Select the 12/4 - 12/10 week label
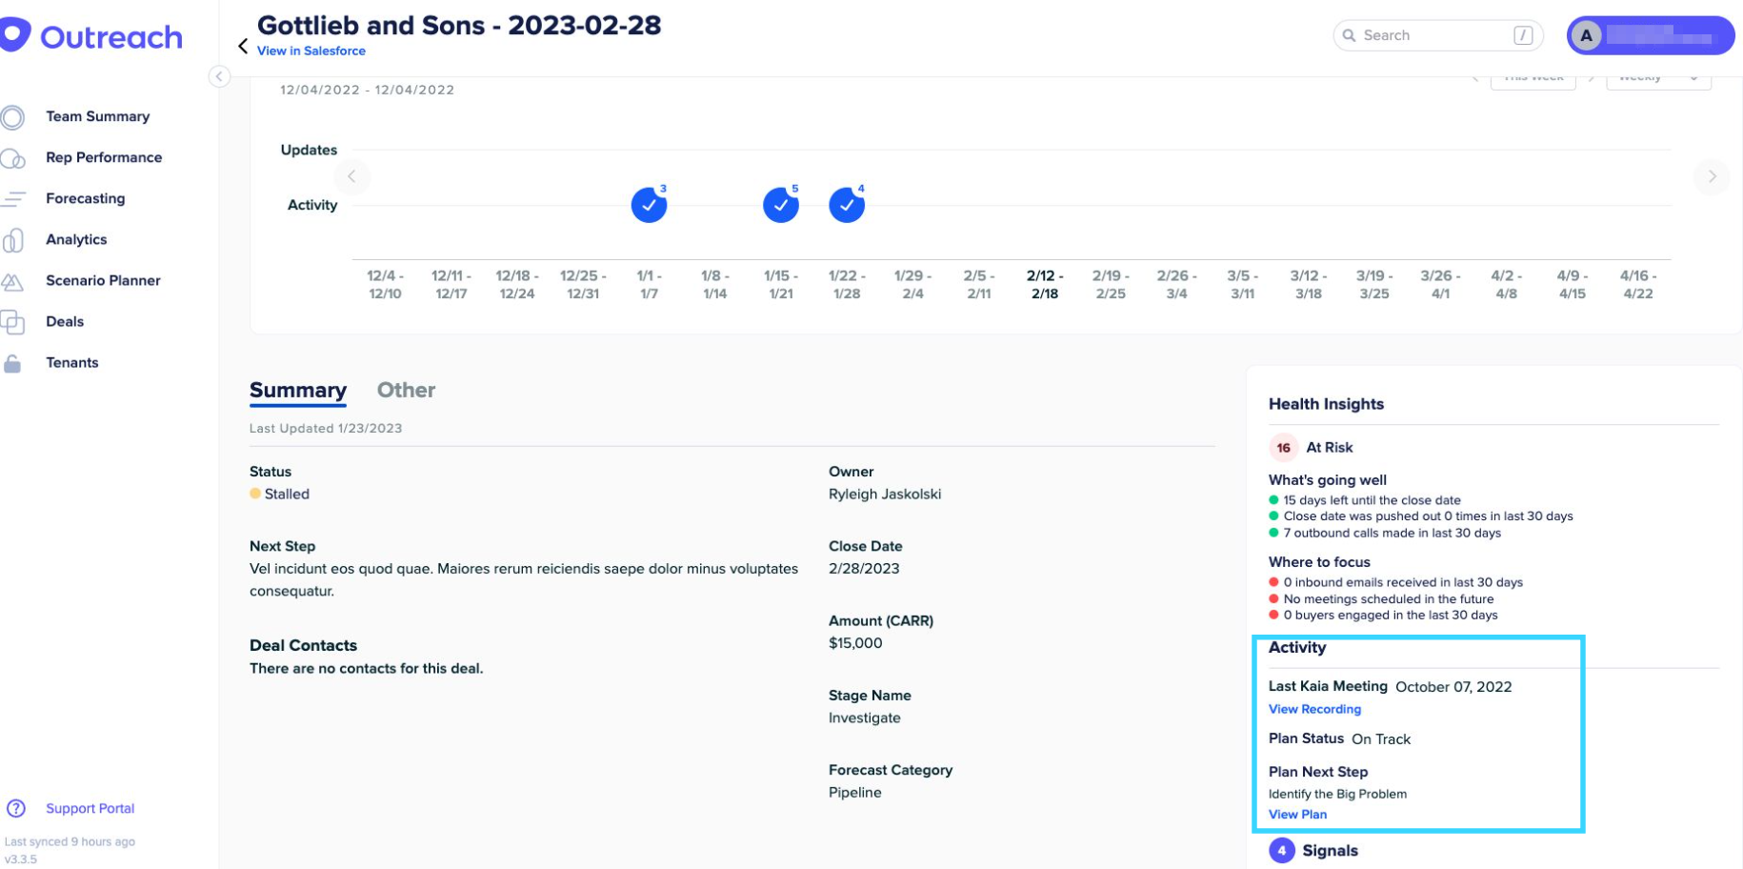 point(385,284)
